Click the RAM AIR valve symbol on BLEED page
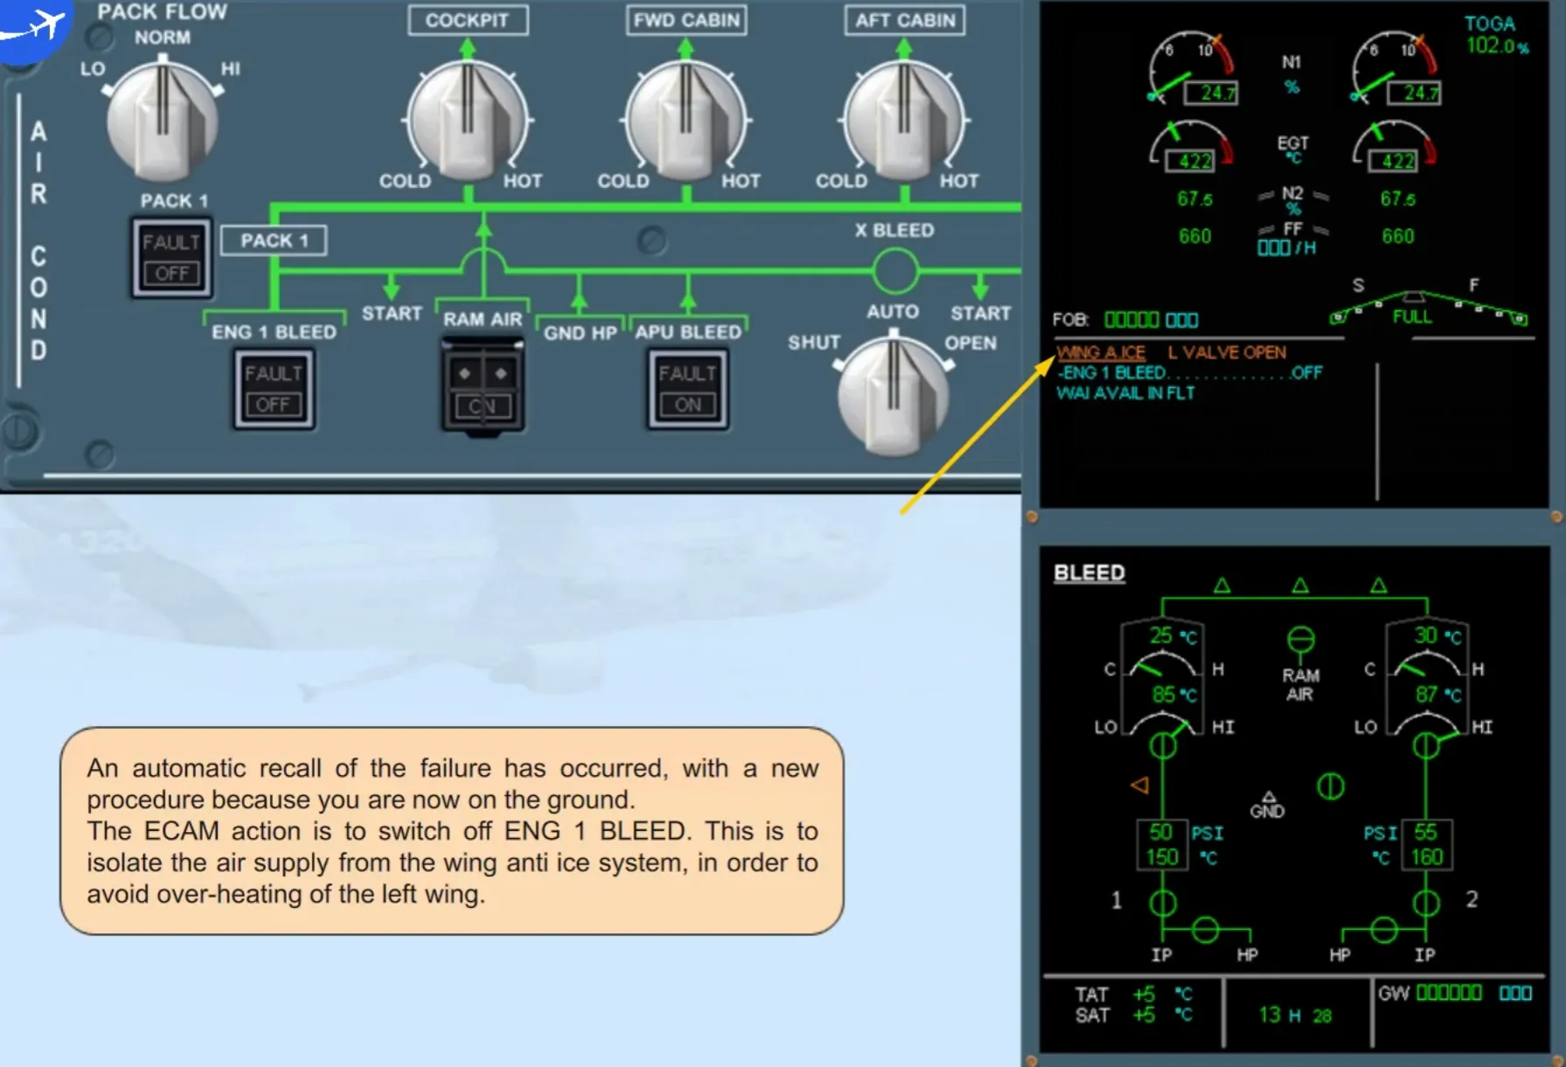The image size is (1566, 1067). (x=1300, y=641)
